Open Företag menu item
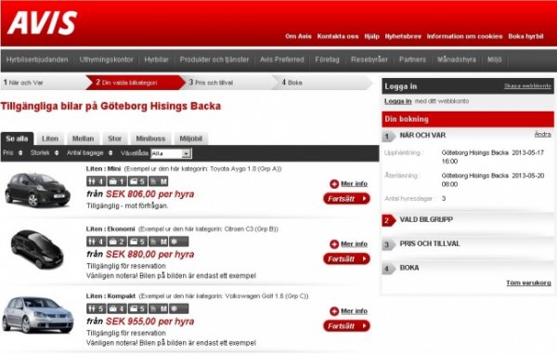557x355 pixels. tap(327, 59)
